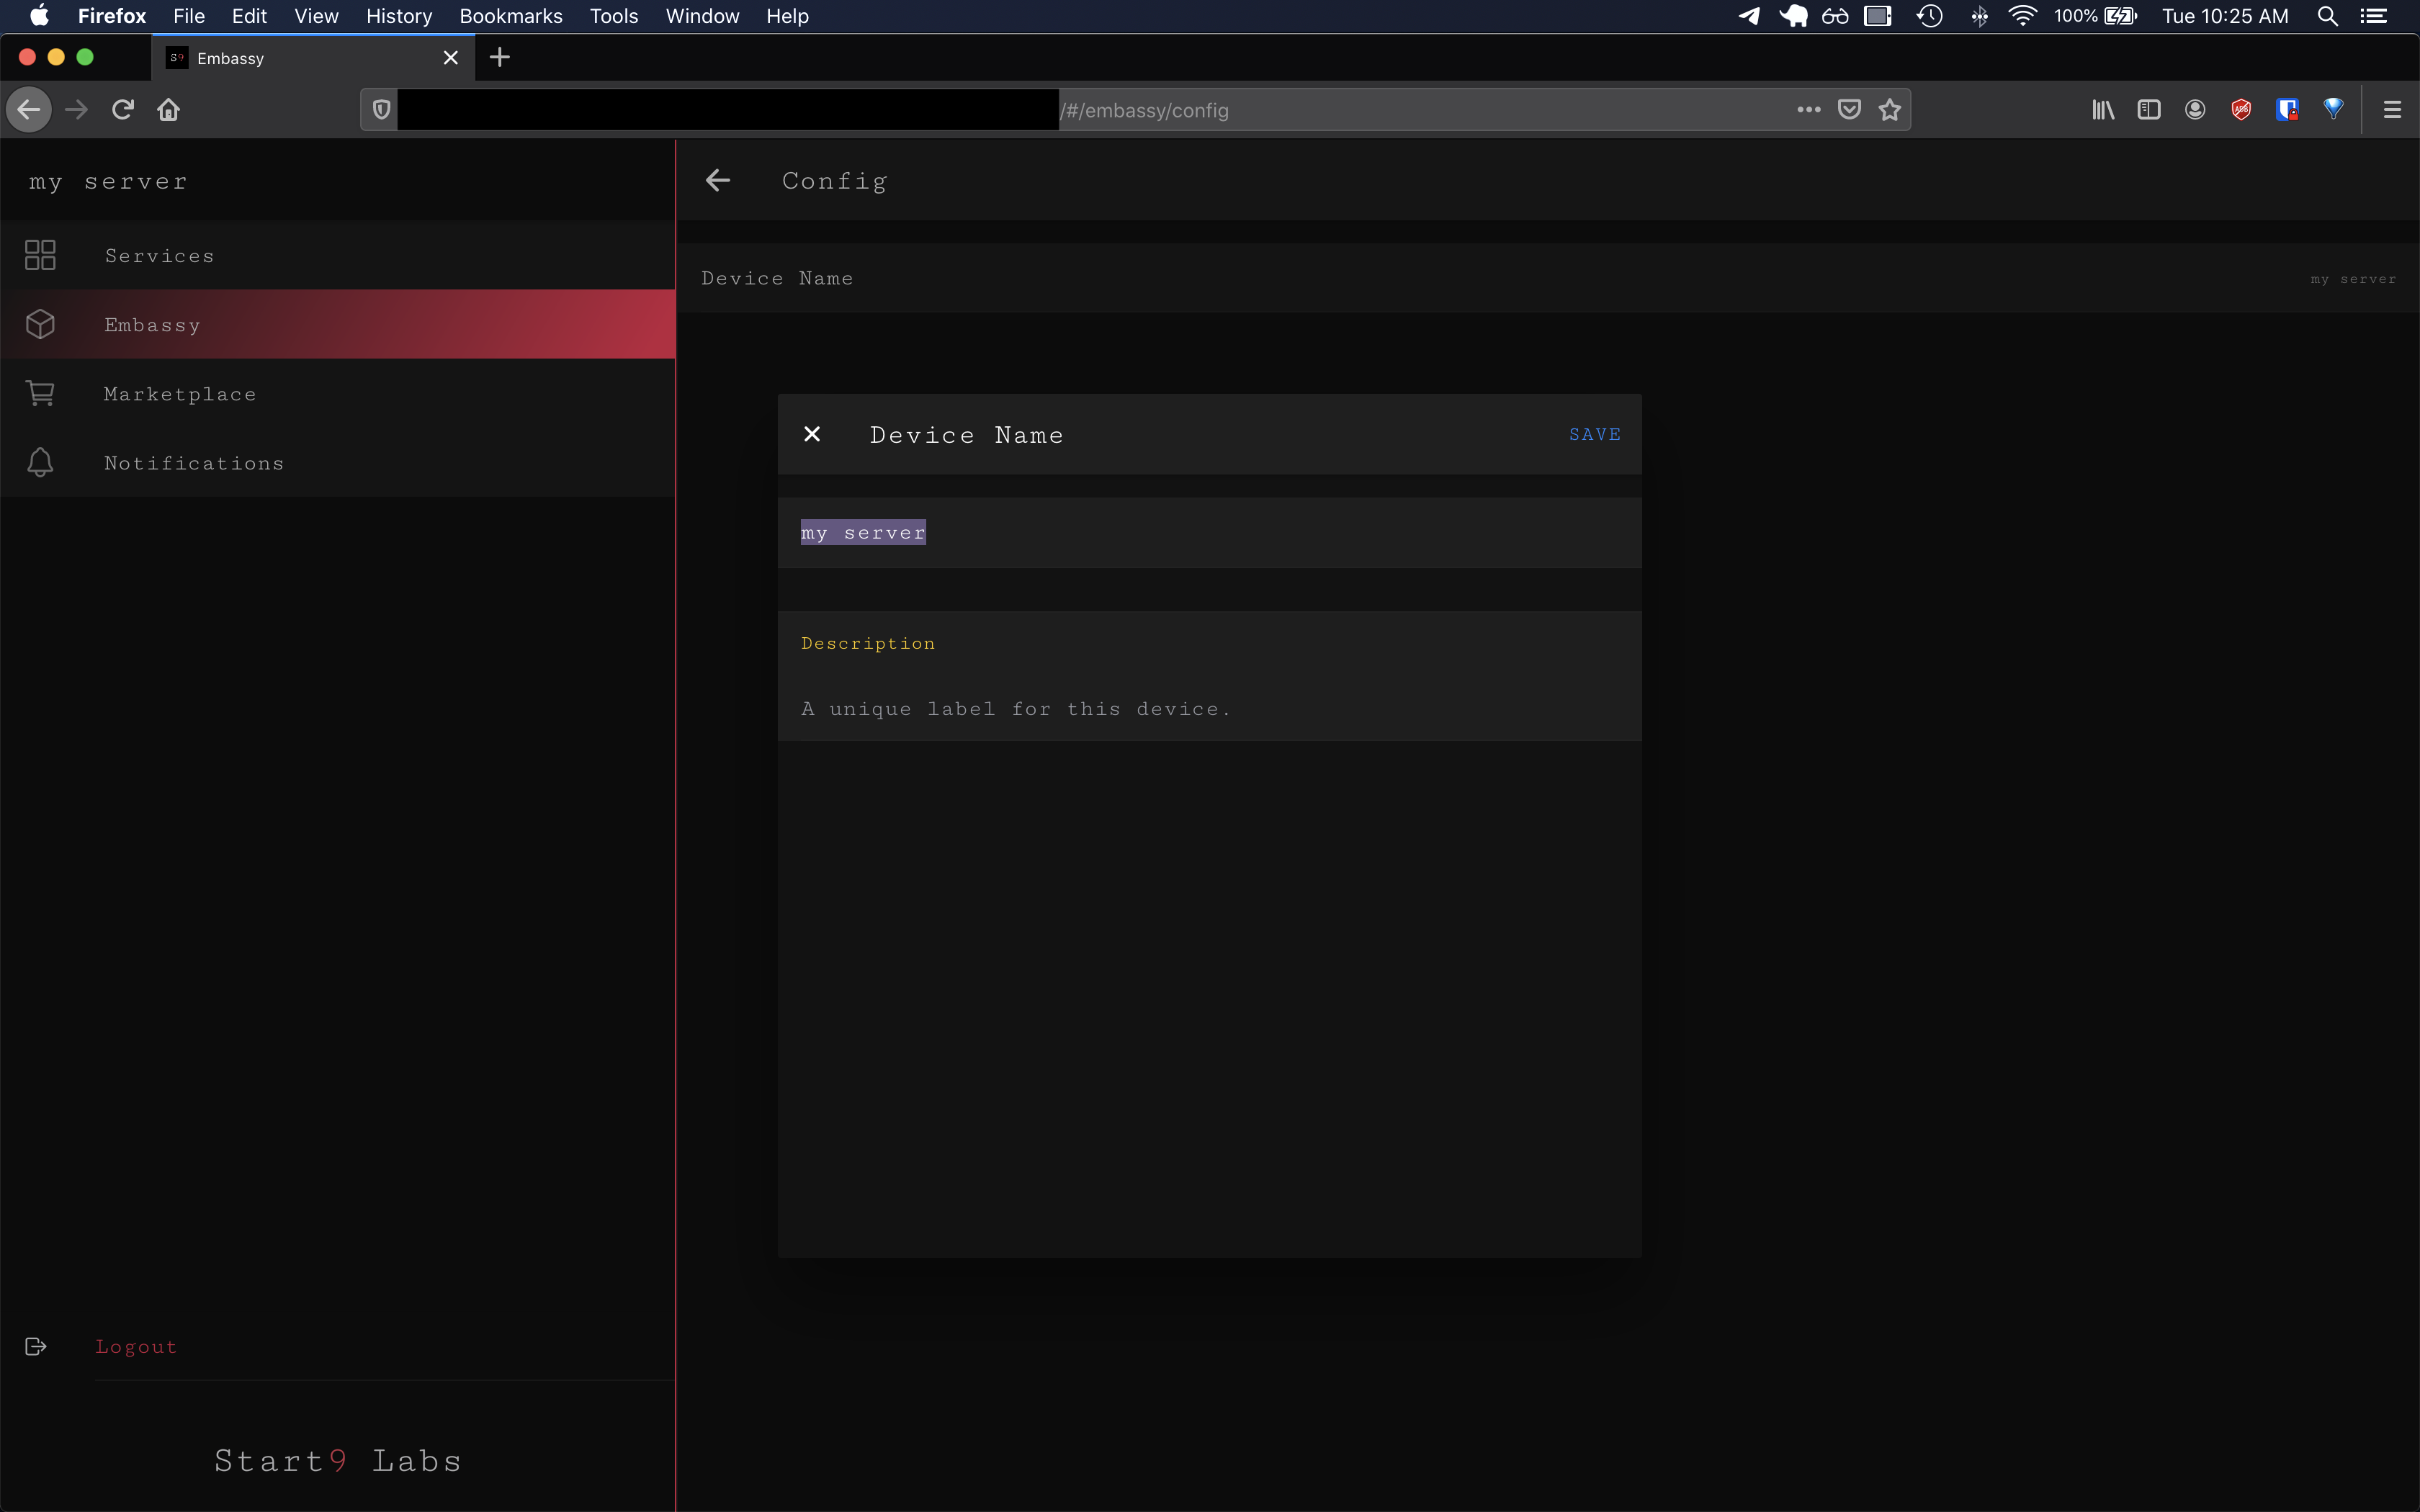Viewport: 2420px width, 1512px height.
Task: Save the page to Pocket
Action: coord(1849,110)
